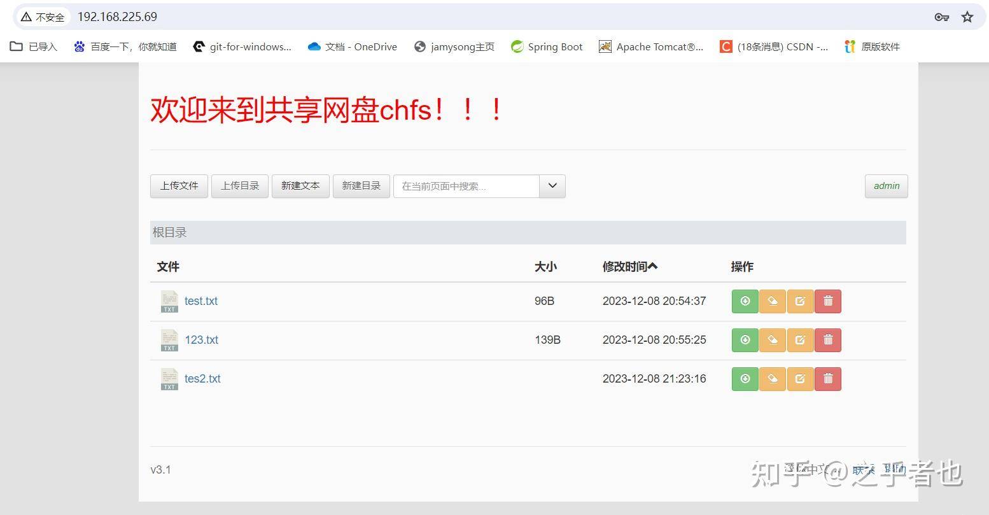Click the 新建文本 button
The height and width of the screenshot is (515, 989).
tap(300, 186)
